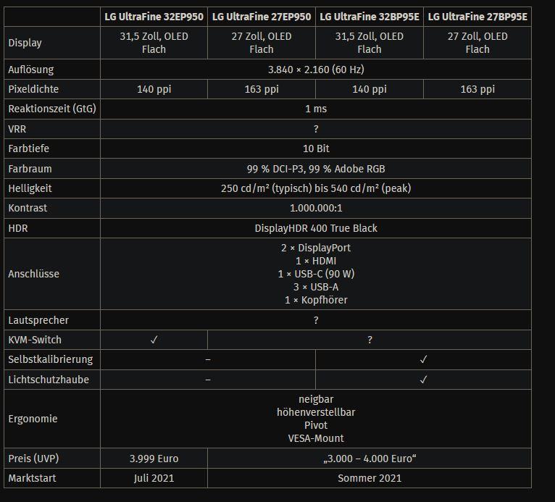Image resolution: width=555 pixels, height=502 pixels.
Task: Click the LG UltraFine 32EP950 column header
Action: (x=154, y=17)
